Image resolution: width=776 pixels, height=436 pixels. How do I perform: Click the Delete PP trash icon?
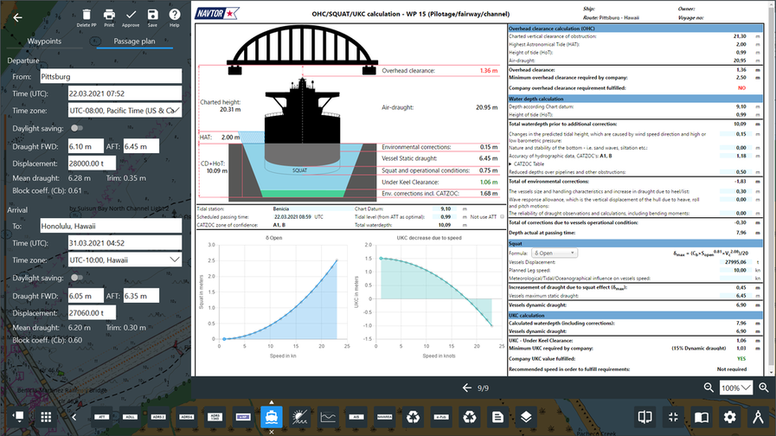pos(87,17)
